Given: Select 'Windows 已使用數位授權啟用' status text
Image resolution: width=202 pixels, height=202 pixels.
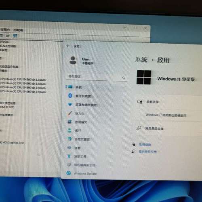Looking at the screenshot, I should coord(166,115).
